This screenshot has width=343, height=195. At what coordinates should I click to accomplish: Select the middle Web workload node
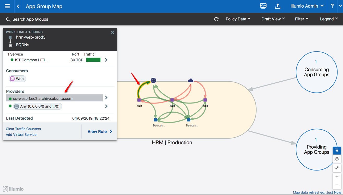click(x=172, y=100)
